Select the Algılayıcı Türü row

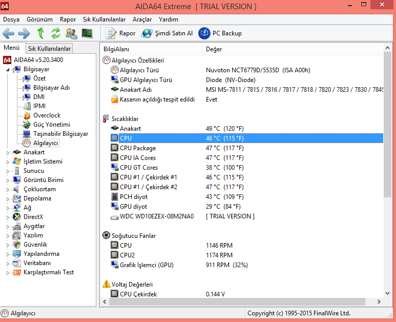(246, 70)
